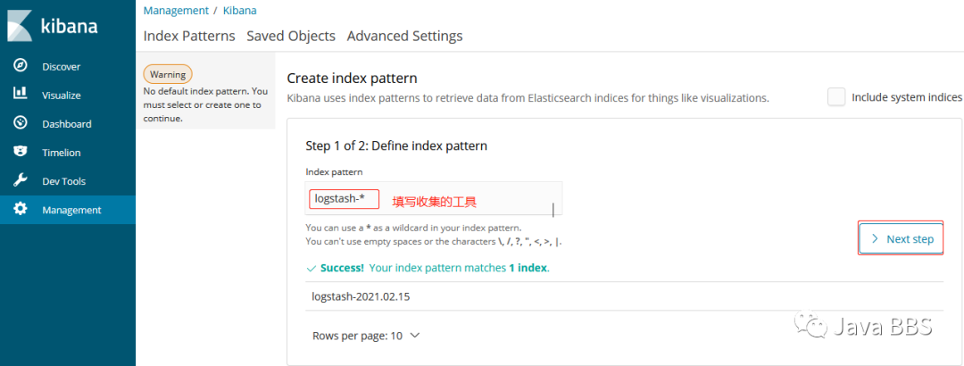
Task: Switch to the Index Patterns tab
Action: click(189, 37)
